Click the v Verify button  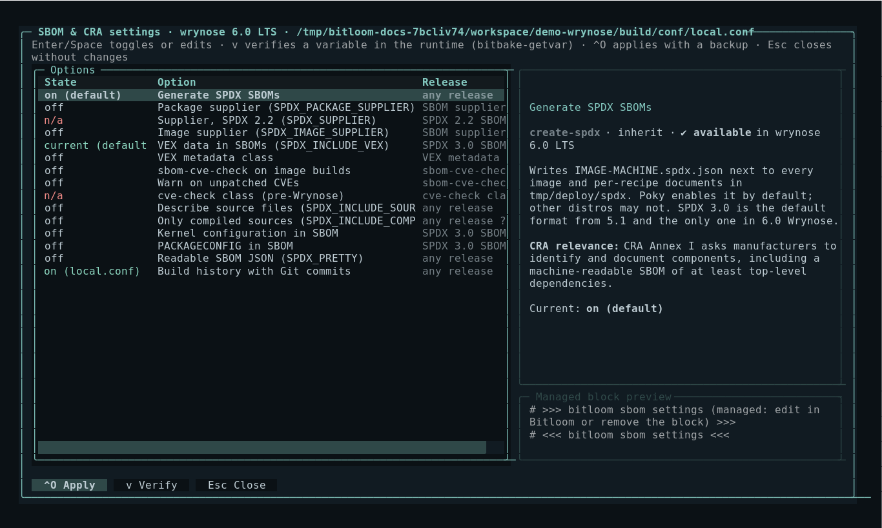pos(152,485)
